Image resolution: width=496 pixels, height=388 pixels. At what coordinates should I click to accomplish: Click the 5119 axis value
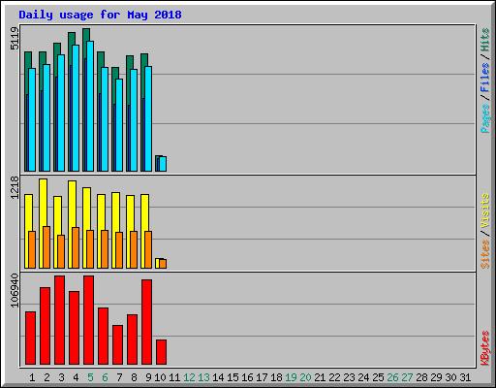(x=15, y=39)
